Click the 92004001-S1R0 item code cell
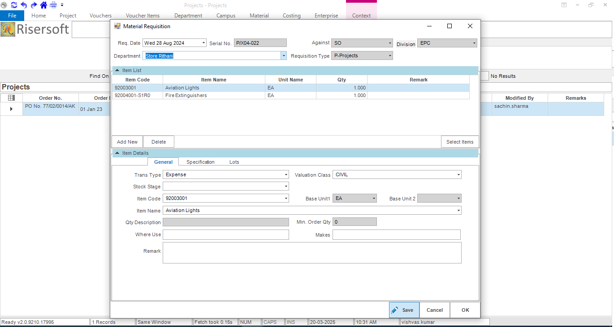Screen dimensions: 614x327 tap(137, 95)
